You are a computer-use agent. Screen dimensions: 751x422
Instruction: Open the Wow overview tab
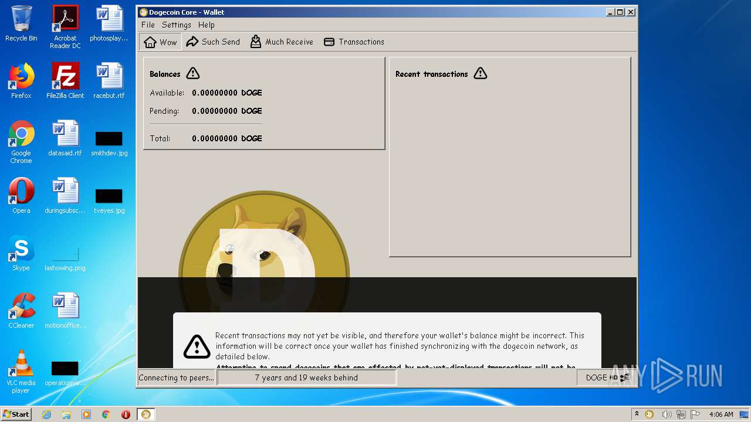click(161, 42)
